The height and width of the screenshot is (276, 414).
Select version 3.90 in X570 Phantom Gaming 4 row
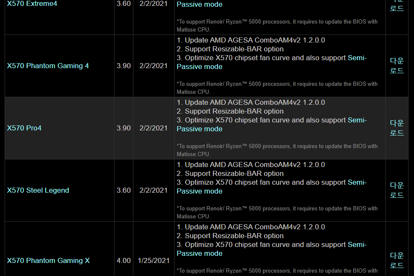pos(124,66)
